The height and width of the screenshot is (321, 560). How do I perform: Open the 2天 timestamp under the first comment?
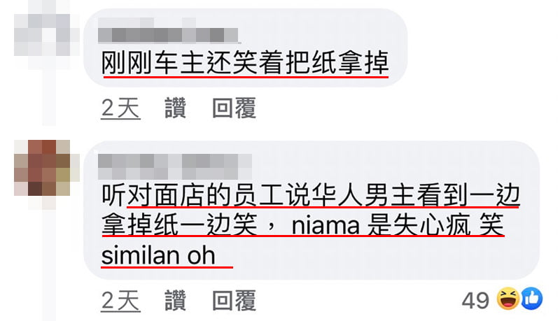click(x=120, y=108)
